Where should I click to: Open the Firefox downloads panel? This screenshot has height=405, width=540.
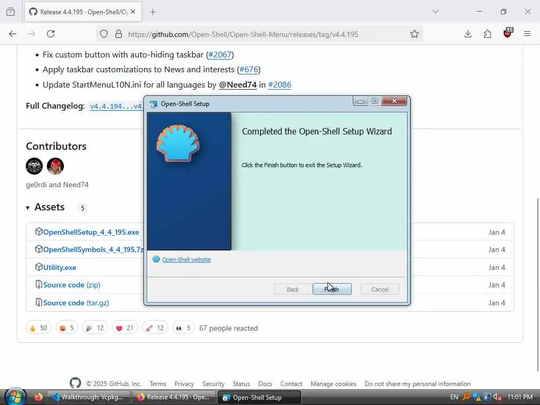(x=468, y=34)
